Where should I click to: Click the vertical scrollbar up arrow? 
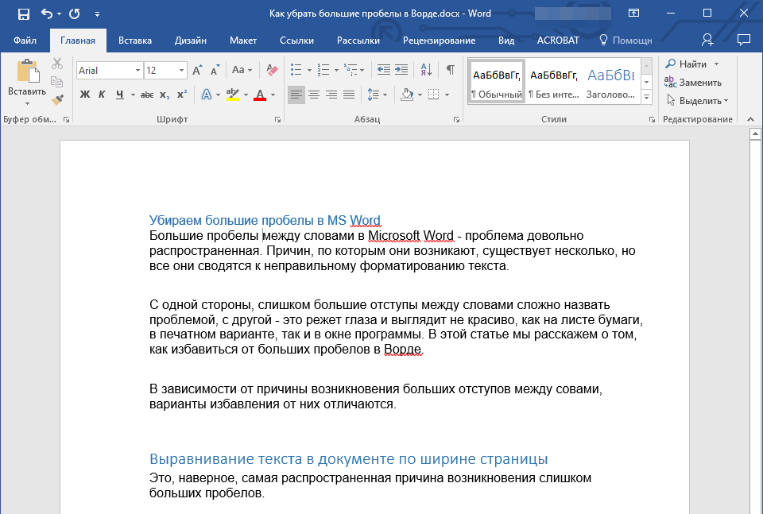point(755,134)
